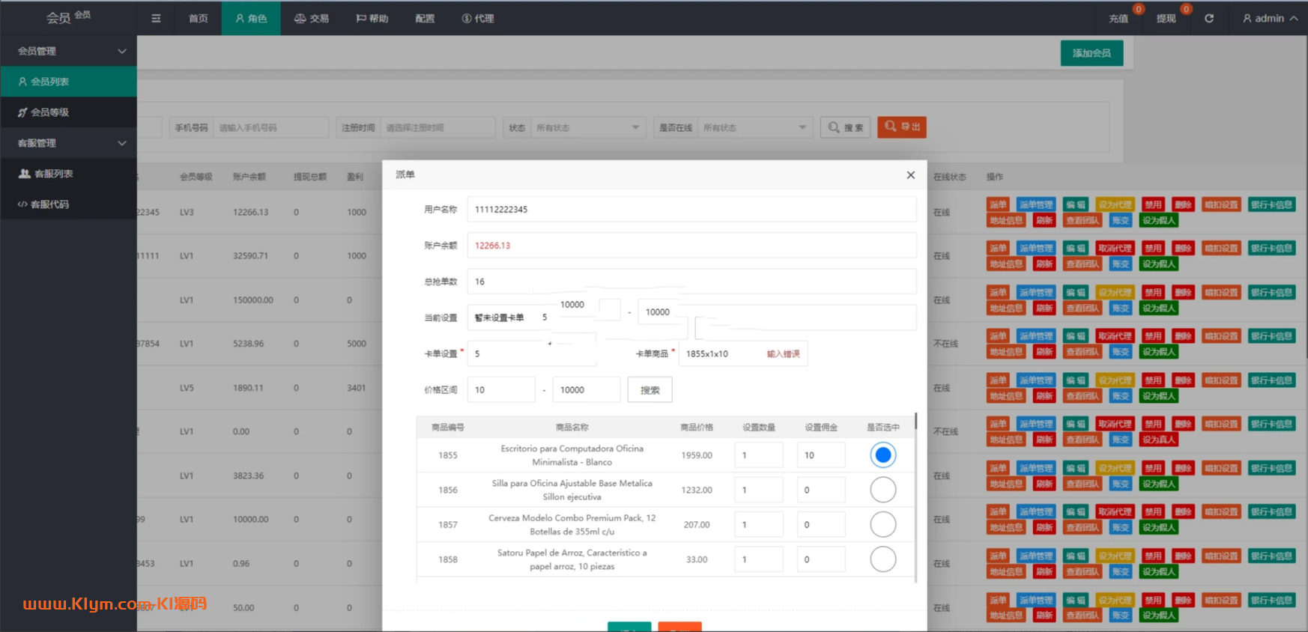Image resolution: width=1308 pixels, height=632 pixels.
Task: Switch to the 交易 top tab
Action: (312, 19)
